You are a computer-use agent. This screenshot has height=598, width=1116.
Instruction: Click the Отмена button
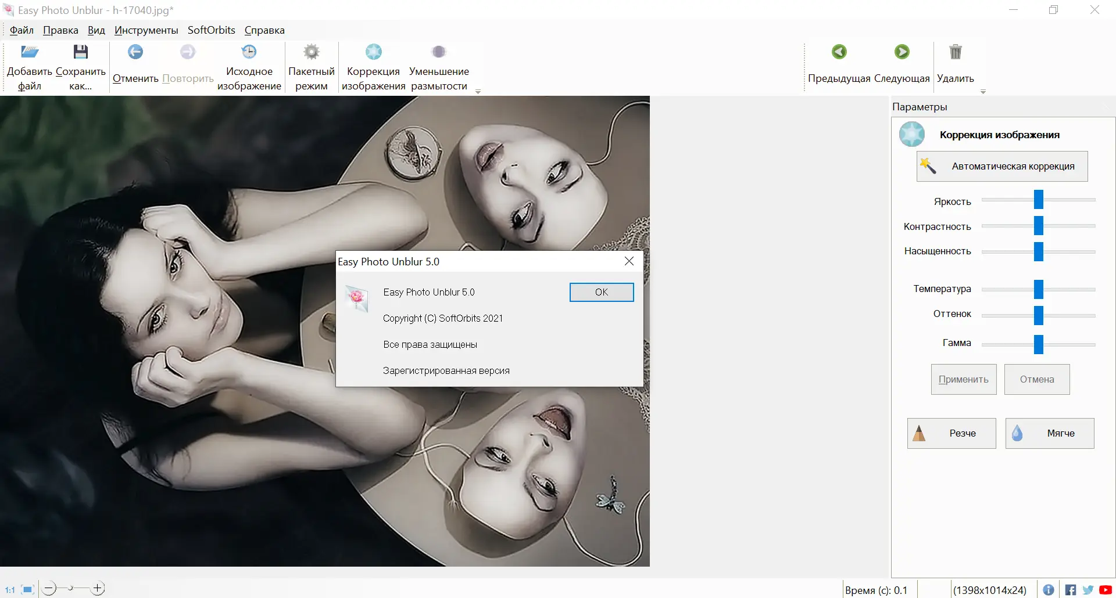pyautogui.click(x=1037, y=380)
